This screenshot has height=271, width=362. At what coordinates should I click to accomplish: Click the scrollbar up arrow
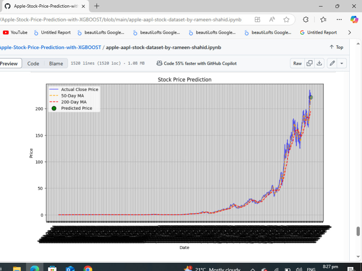coord(358,44)
